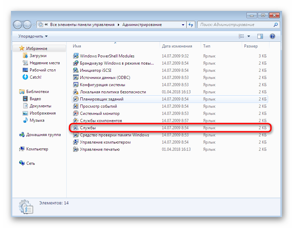293x228 pixels.
Task: Sort by the Тип column header
Action: tap(207, 46)
